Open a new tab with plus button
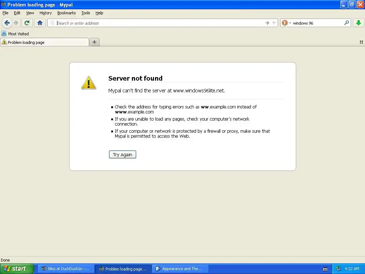This screenshot has height=274, width=365. 94,42
